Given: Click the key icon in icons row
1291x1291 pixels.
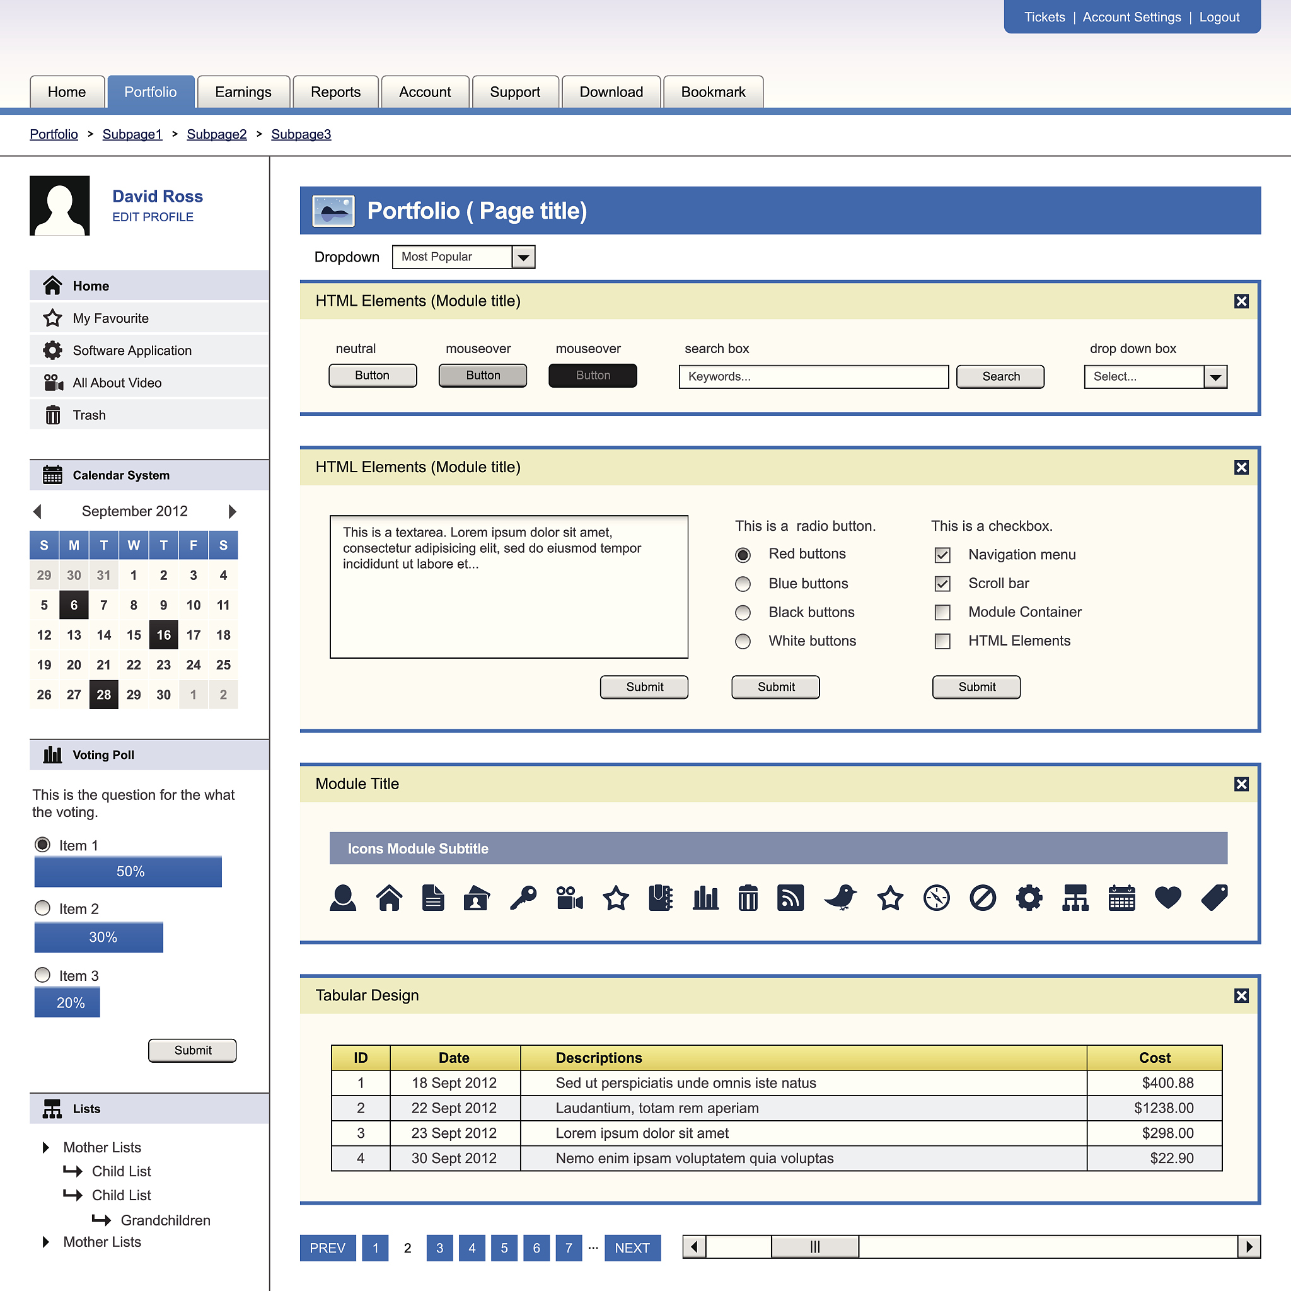Looking at the screenshot, I should [523, 898].
